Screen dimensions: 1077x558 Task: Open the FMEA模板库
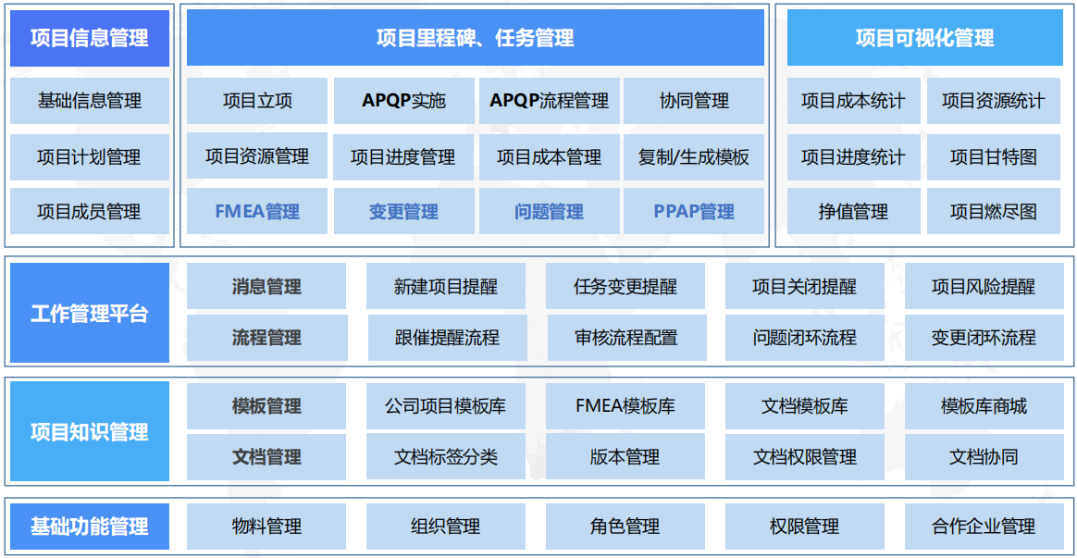pyautogui.click(x=625, y=405)
